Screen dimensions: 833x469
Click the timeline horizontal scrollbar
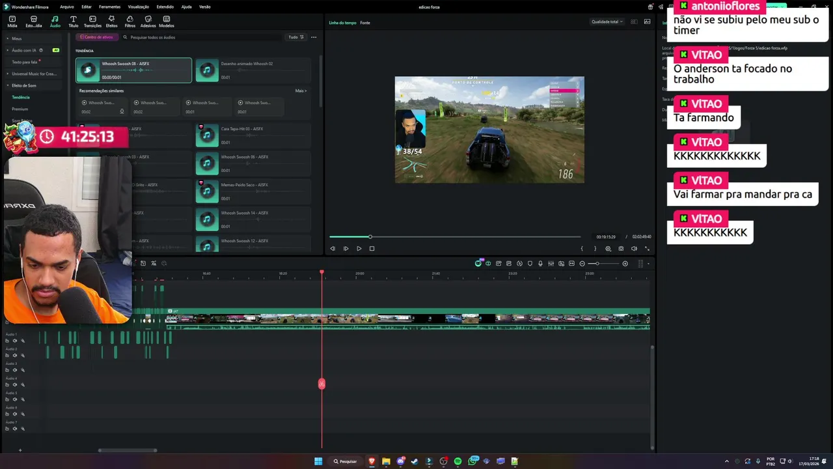pyautogui.click(x=128, y=450)
